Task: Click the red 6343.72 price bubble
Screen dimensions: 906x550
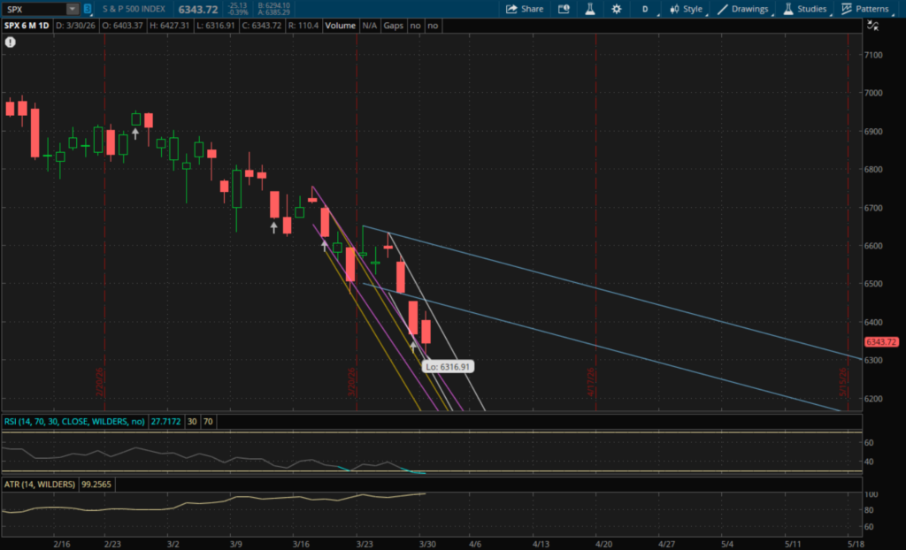Action: pyautogui.click(x=880, y=342)
